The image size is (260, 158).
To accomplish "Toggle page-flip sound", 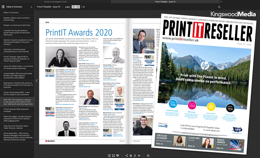I will coord(139,156).
